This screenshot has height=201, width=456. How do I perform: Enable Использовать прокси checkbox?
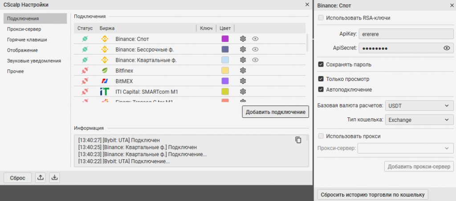click(321, 136)
